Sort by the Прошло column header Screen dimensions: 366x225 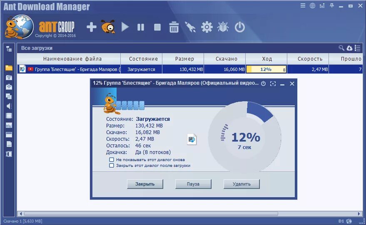click(346, 59)
